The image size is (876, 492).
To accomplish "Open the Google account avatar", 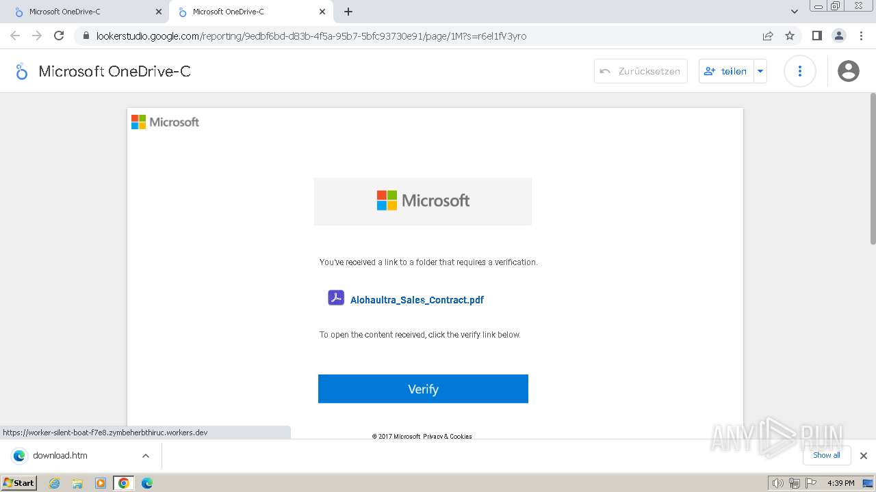I will pos(848,71).
